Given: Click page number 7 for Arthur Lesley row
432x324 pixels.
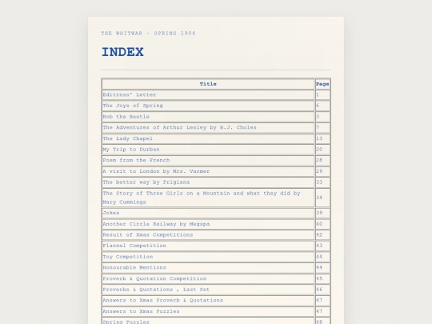Looking at the screenshot, I should click(322, 127).
